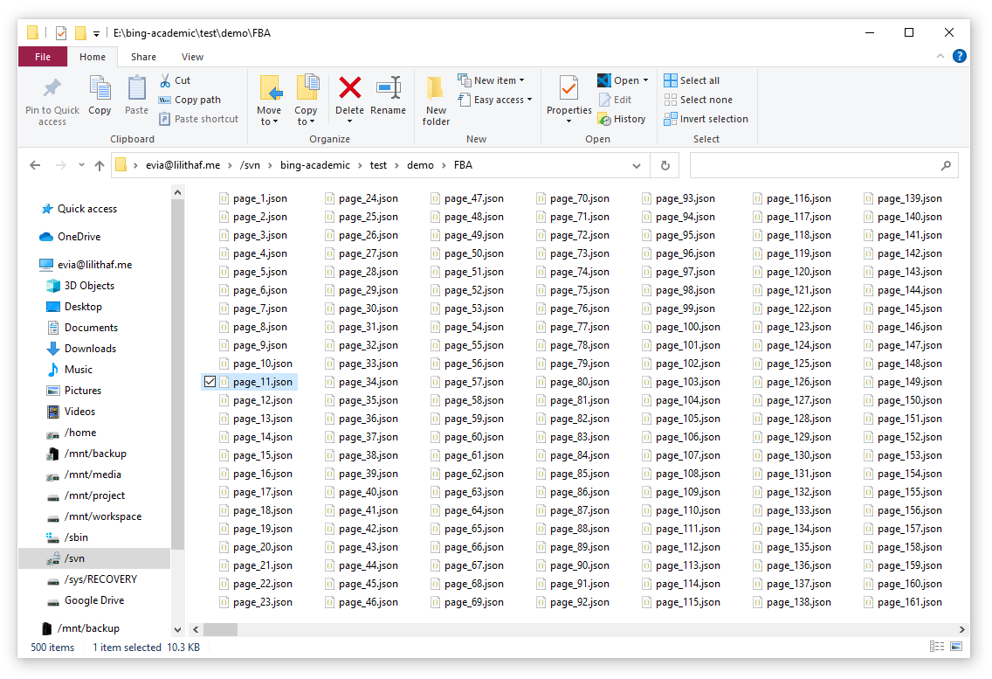Click the Rename icon in ribbon

tap(388, 88)
